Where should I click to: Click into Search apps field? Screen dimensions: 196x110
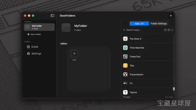pos(143,30)
